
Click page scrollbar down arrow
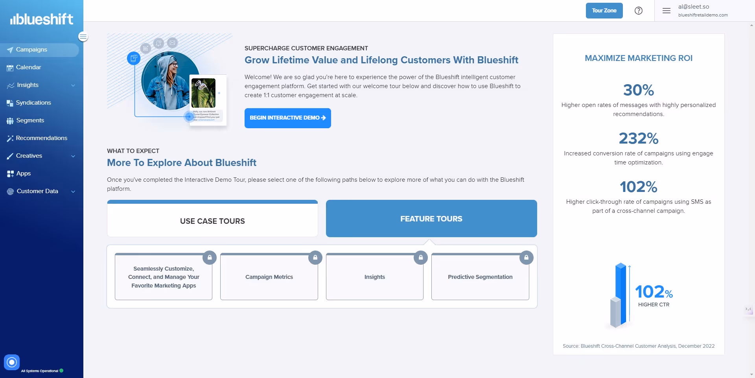(751, 374)
